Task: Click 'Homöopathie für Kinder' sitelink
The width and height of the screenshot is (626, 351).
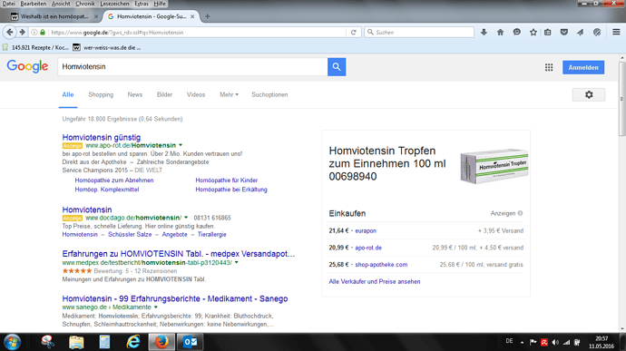Action: click(227, 180)
